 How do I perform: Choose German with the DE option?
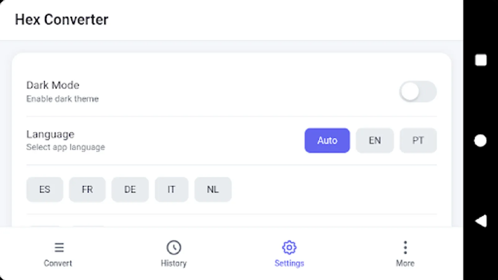(130, 189)
